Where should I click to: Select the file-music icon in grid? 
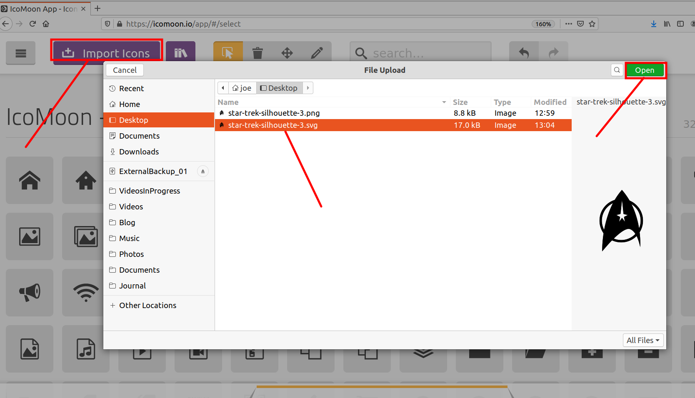coord(85,349)
